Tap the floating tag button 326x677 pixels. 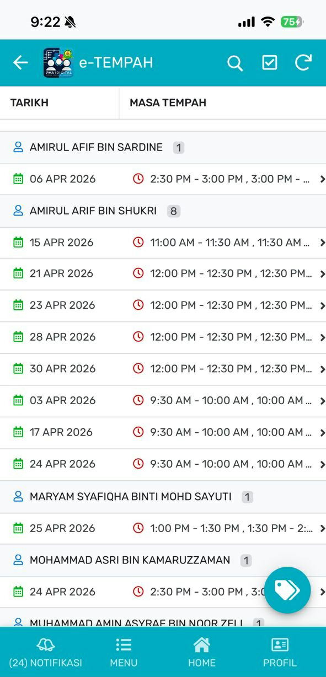coord(287,590)
